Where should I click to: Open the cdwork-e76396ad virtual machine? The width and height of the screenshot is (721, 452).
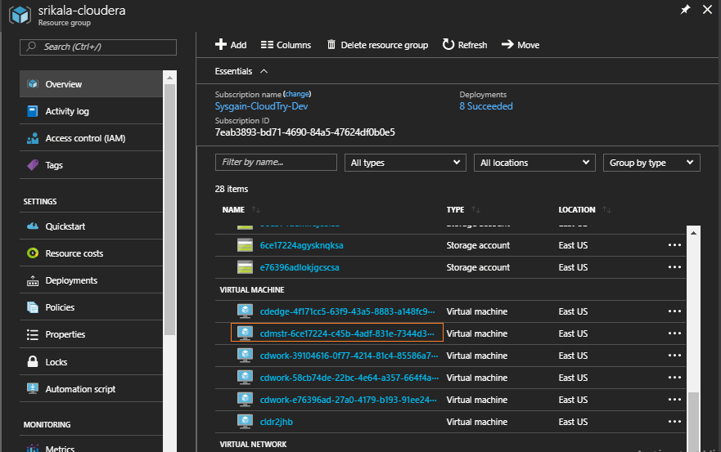(x=348, y=400)
